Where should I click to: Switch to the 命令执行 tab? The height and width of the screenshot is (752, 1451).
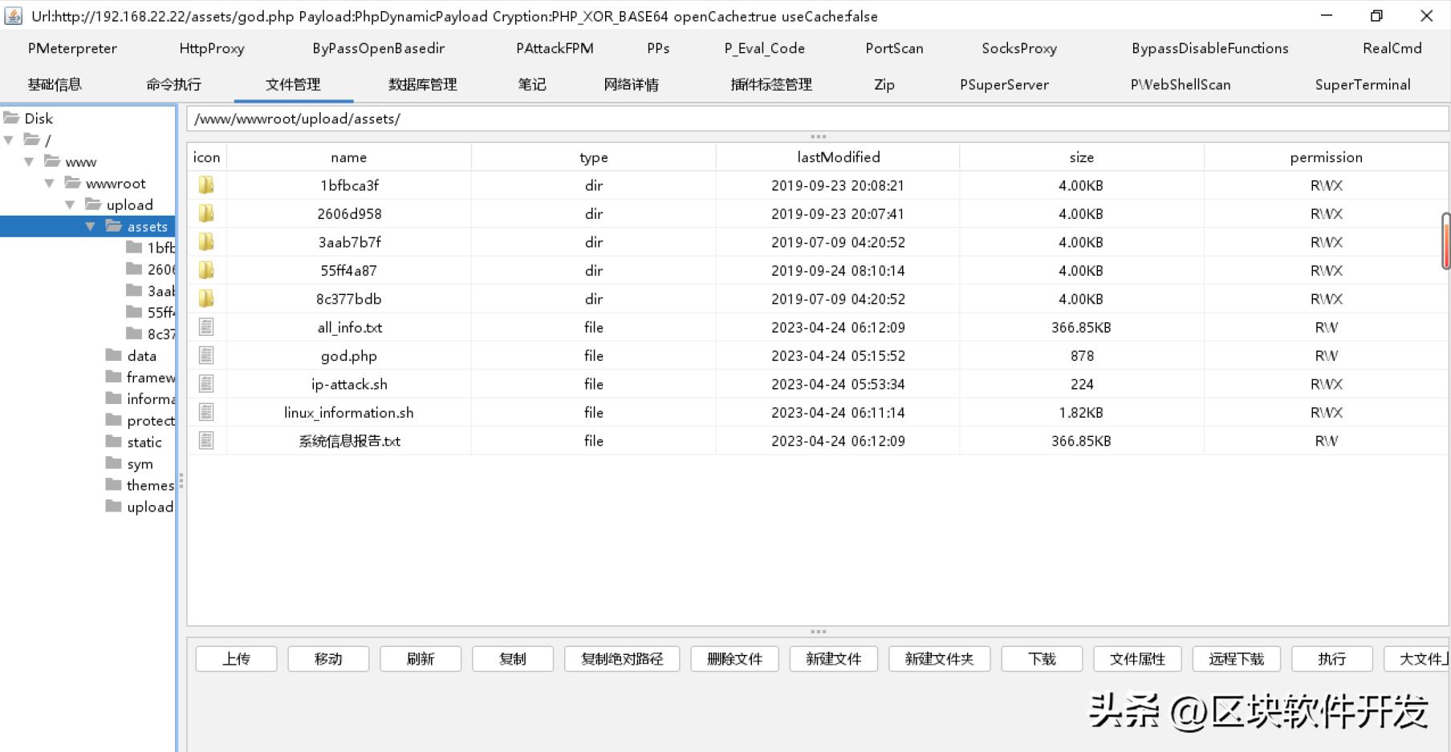tap(173, 84)
